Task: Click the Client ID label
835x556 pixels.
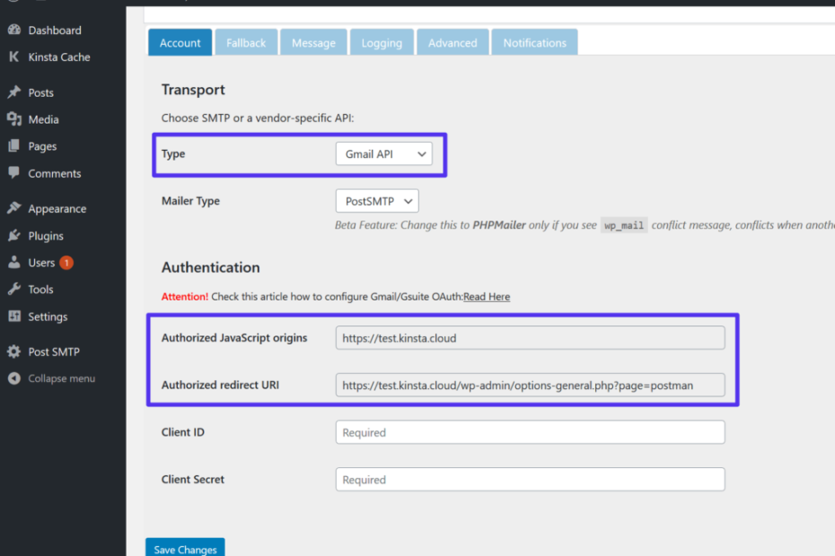Action: tap(183, 432)
